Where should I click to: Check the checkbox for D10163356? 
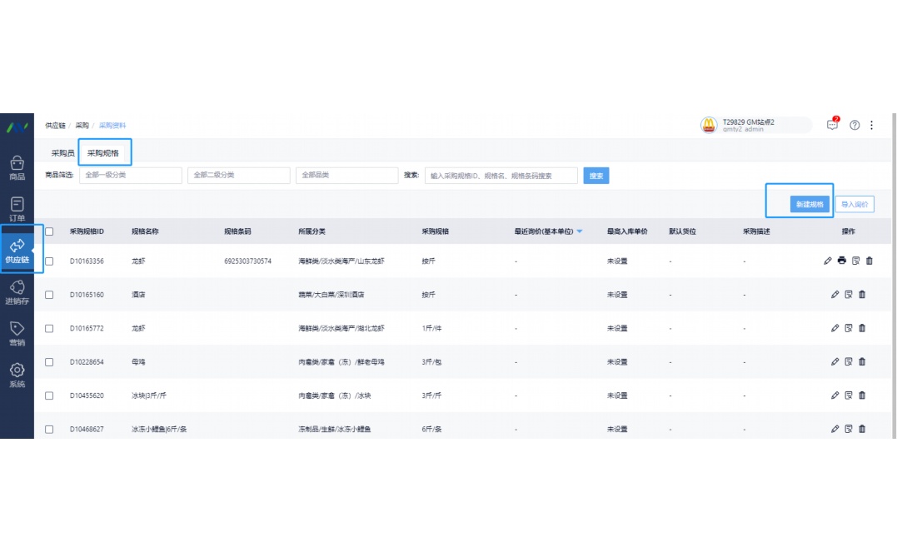coord(48,261)
